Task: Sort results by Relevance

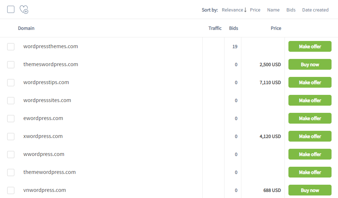Action: [x=234, y=10]
